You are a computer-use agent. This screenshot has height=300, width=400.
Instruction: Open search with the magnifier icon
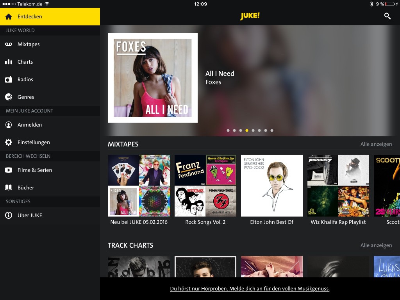coord(387,16)
